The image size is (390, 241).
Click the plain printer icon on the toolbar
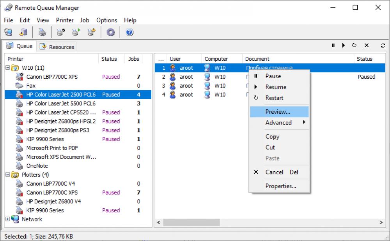point(42,32)
